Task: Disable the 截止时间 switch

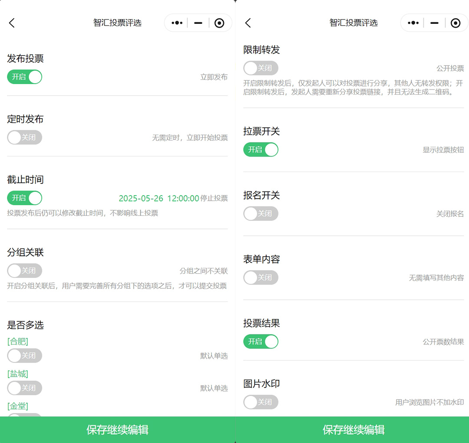Action: tap(25, 198)
